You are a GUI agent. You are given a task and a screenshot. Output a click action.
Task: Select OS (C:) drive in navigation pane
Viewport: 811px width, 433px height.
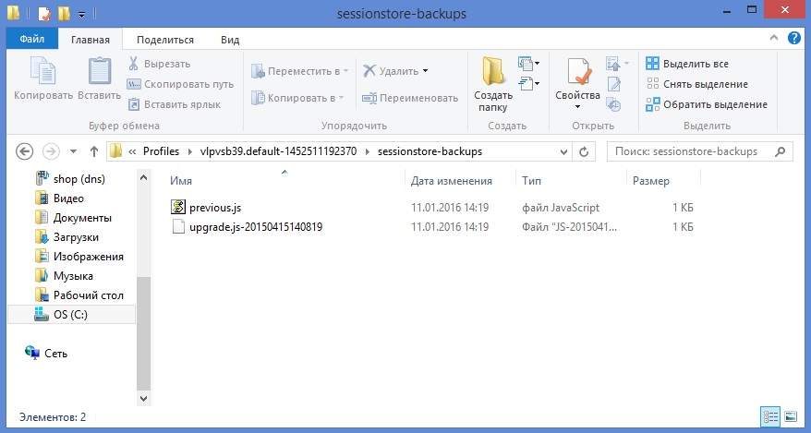[70, 315]
